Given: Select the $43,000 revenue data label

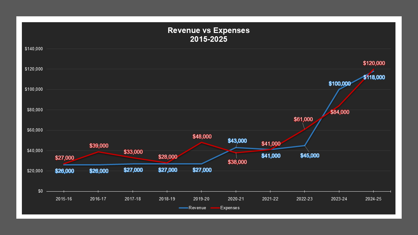Looking at the screenshot, I should (237, 141).
